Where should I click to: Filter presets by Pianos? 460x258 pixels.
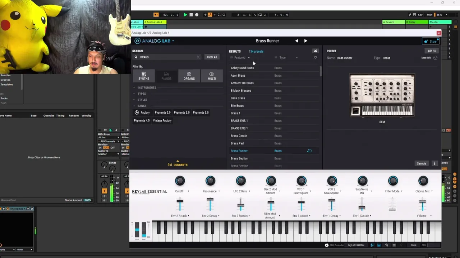coord(166,76)
